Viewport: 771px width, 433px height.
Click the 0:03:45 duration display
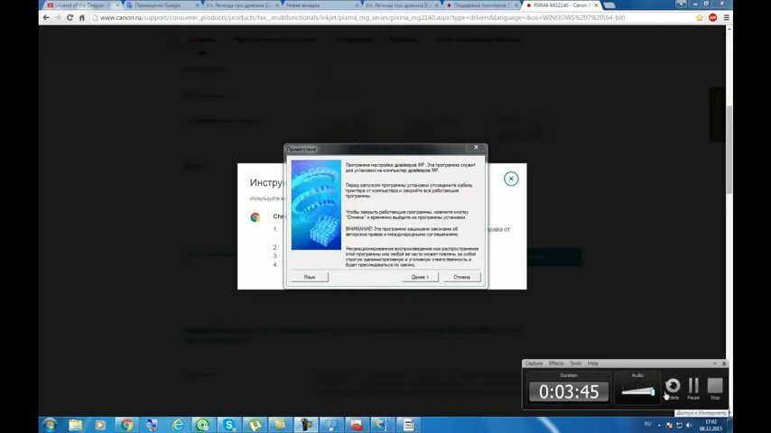pyautogui.click(x=569, y=392)
